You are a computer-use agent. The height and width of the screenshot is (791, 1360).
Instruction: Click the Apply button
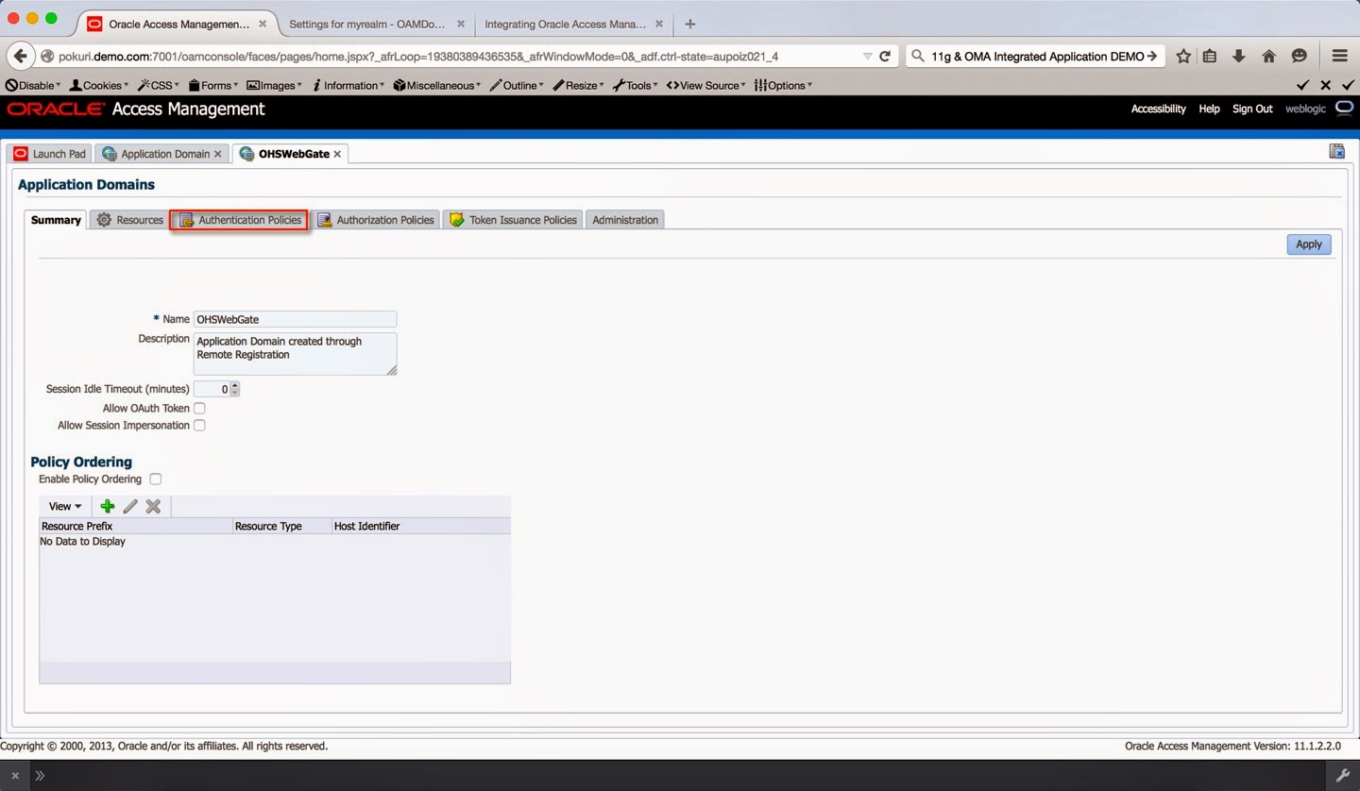point(1309,244)
